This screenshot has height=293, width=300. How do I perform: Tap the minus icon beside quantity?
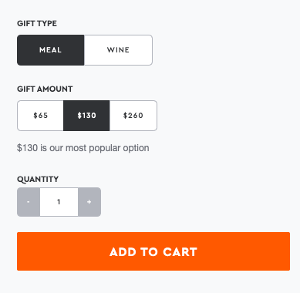pyautogui.click(x=29, y=202)
